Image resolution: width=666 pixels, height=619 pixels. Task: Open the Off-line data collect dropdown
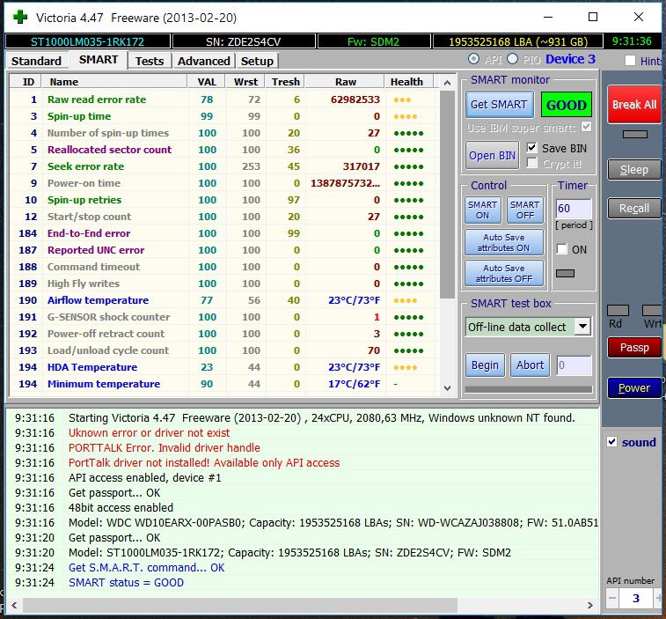click(x=583, y=327)
